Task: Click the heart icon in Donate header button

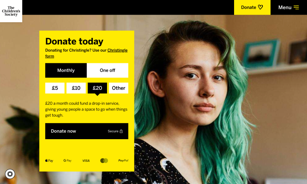Action: [261, 7]
